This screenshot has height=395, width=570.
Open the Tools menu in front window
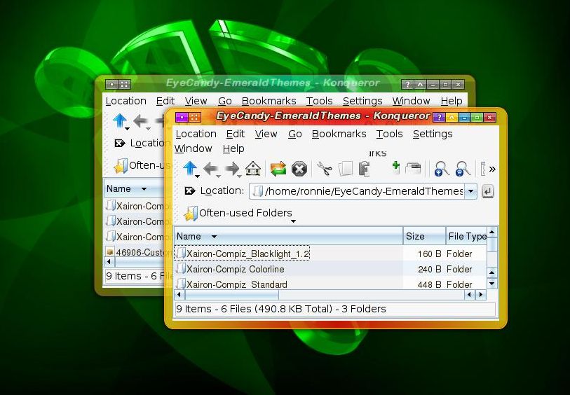tap(389, 134)
